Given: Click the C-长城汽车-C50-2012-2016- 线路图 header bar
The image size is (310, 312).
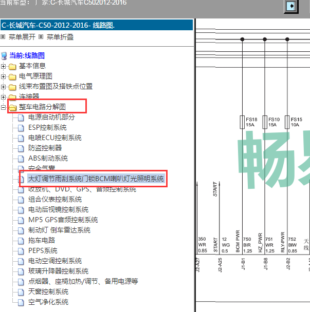Looking at the screenshot, I should pyautogui.click(x=97, y=25).
